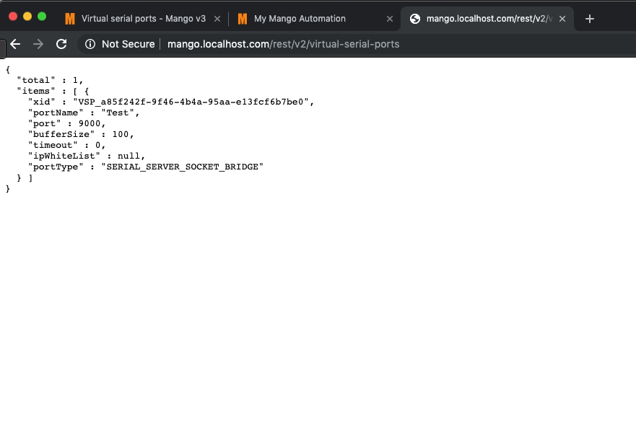Switch to the Virtual serial ports tab
The image size is (636, 442).
click(x=144, y=18)
